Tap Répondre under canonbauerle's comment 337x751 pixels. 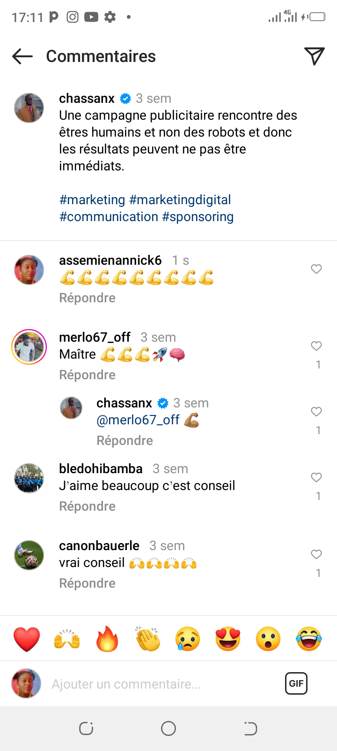(x=87, y=583)
